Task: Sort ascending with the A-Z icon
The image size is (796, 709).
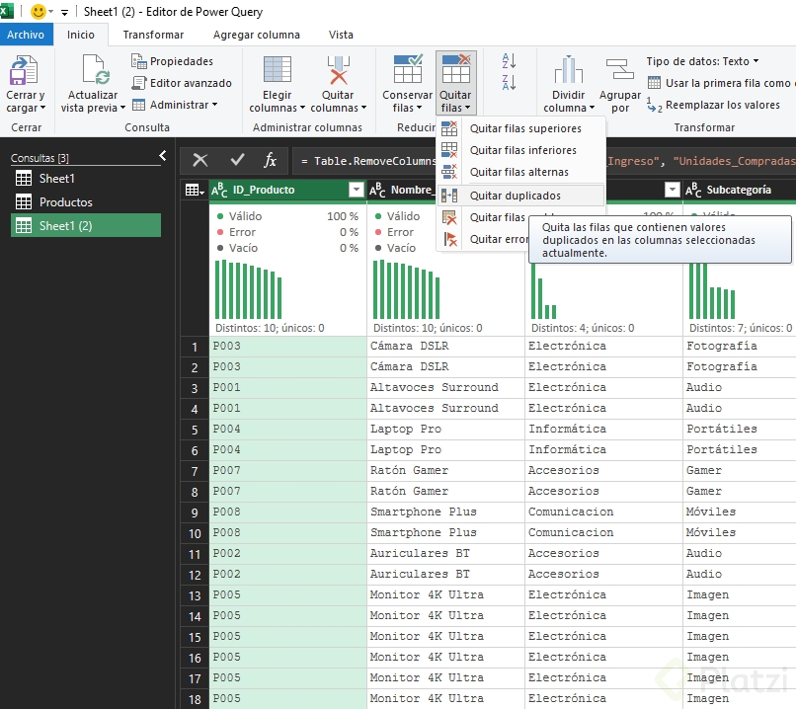Action: pos(510,61)
